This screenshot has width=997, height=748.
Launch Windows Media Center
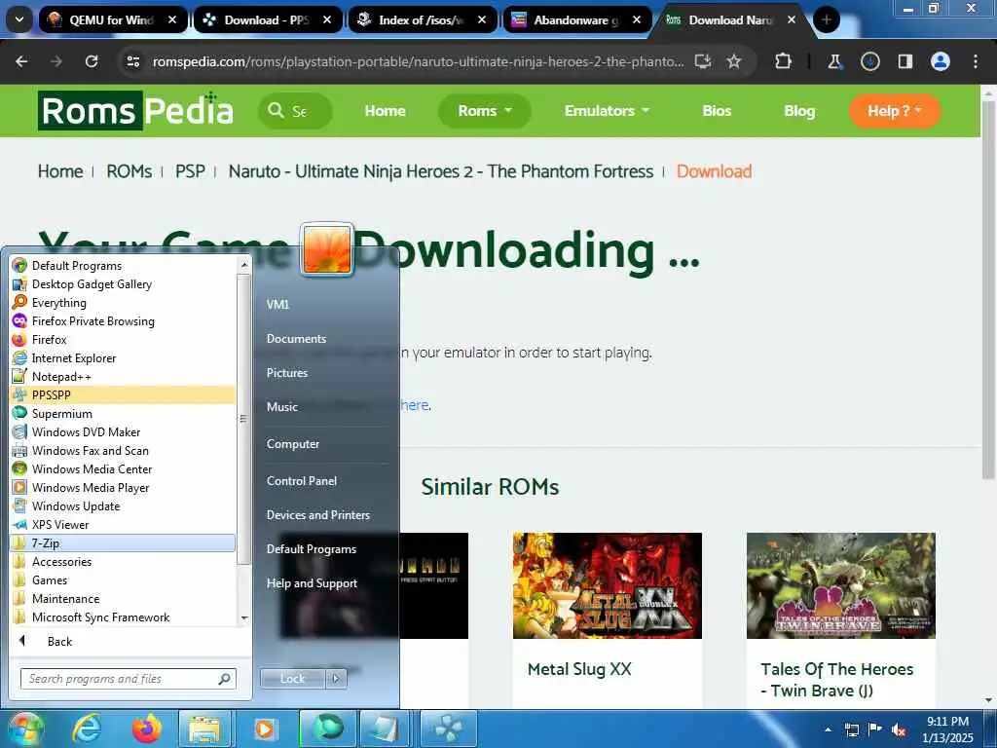pos(123,468)
